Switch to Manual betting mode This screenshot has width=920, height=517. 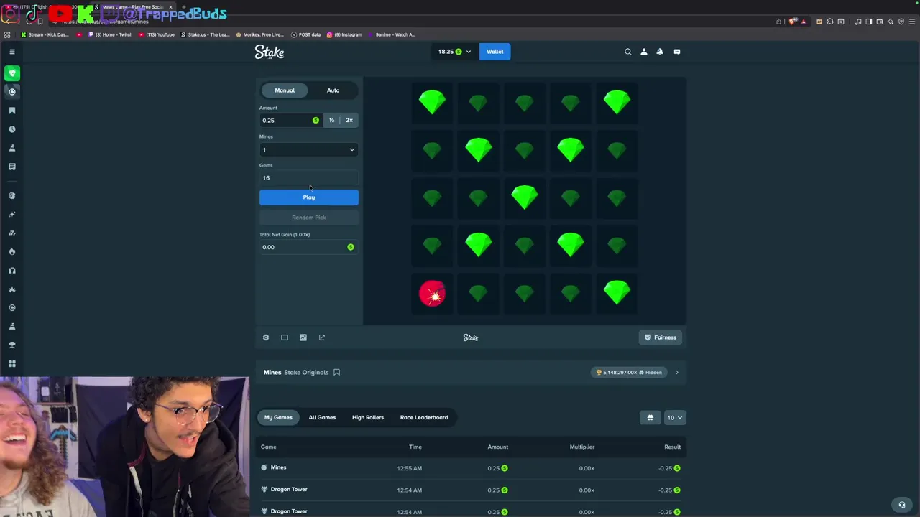(x=285, y=90)
